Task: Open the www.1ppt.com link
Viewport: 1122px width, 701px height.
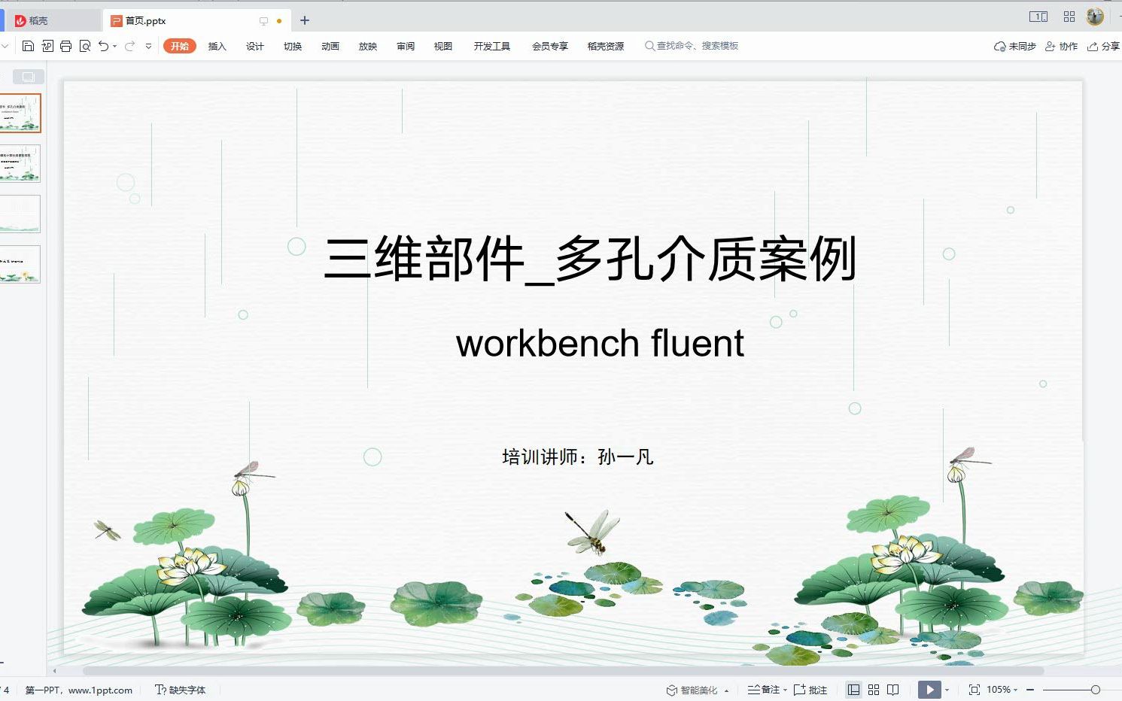Action: pyautogui.click(x=102, y=690)
